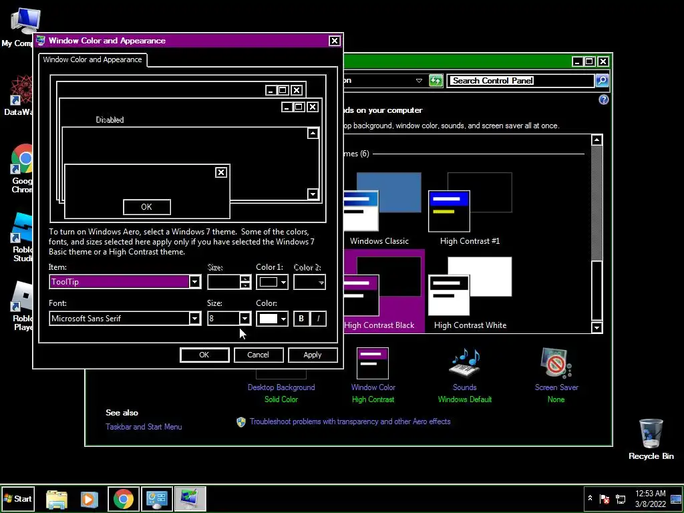
Task: Select the High Contrast White theme
Action: point(470,293)
